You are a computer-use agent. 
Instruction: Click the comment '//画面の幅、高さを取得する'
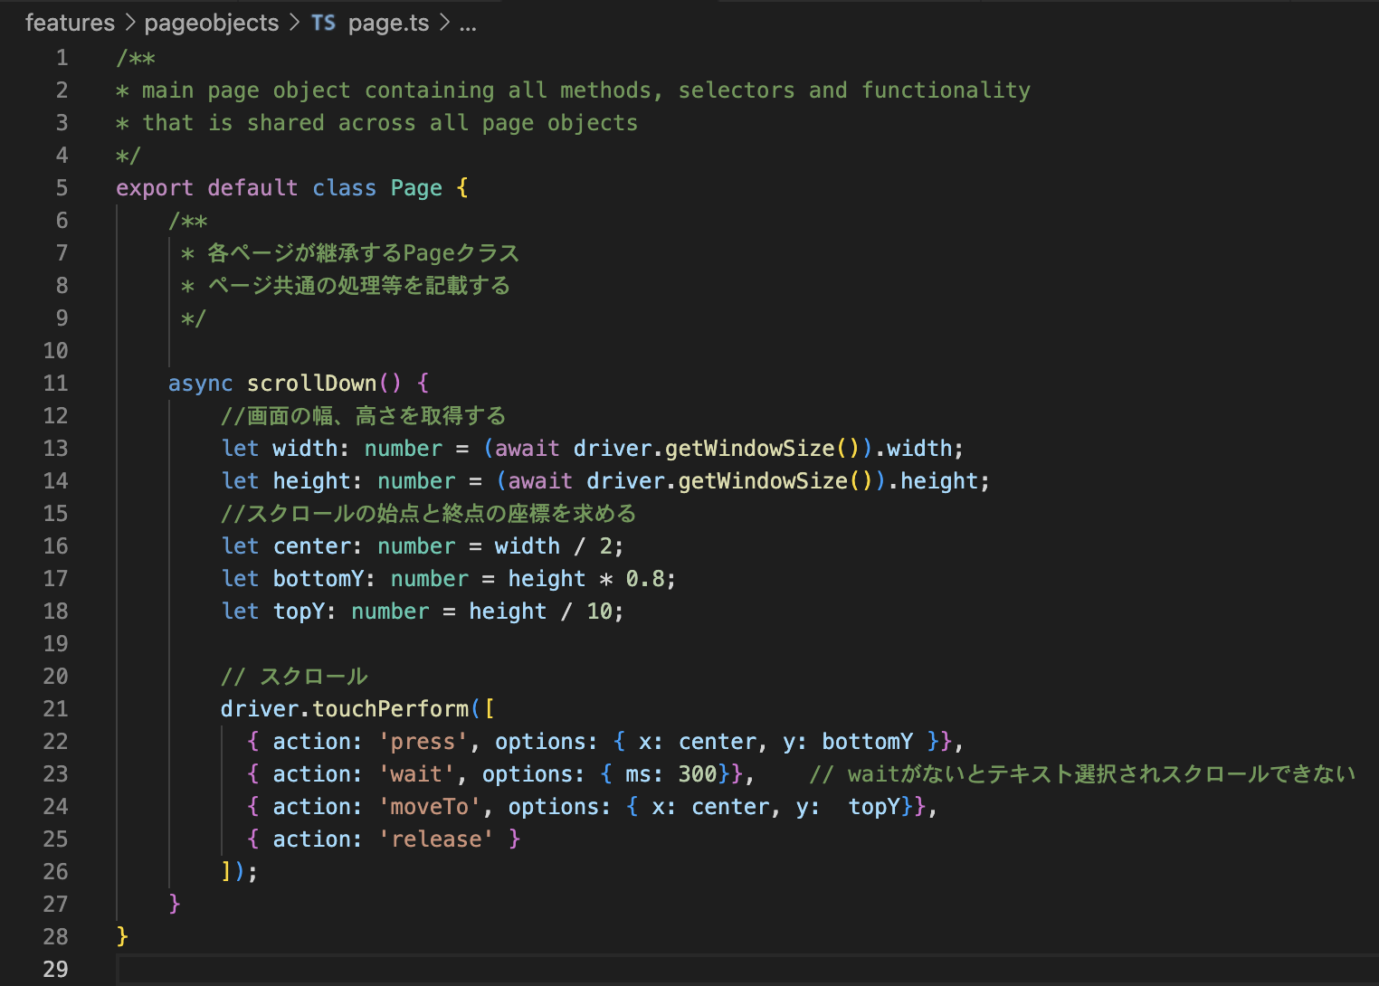363,416
